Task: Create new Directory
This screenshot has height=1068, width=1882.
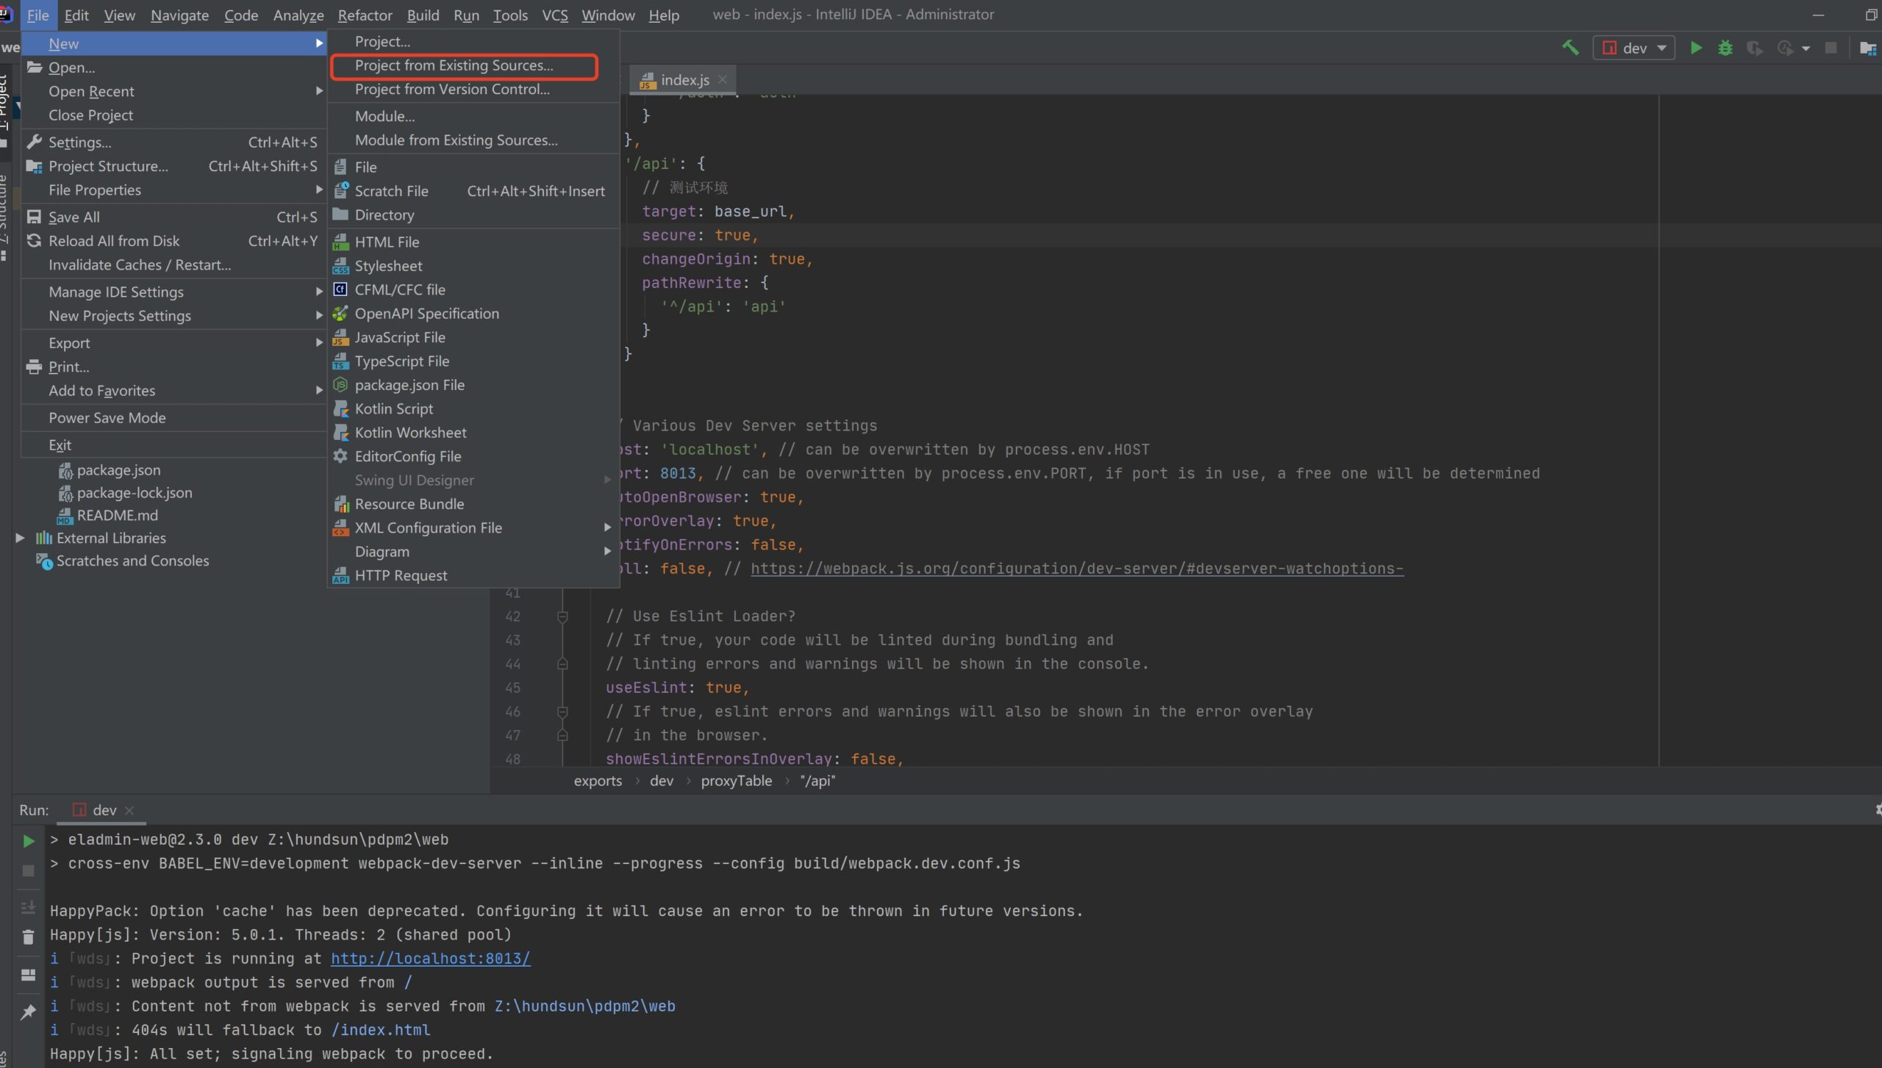Action: click(473, 214)
